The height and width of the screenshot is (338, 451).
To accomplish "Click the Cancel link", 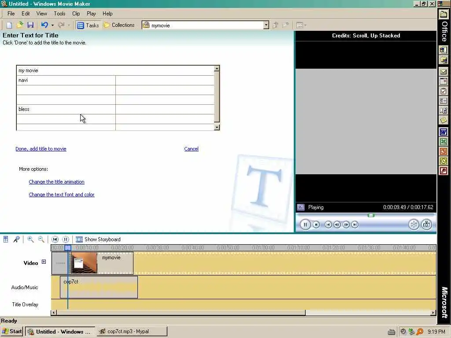I will click(191, 149).
